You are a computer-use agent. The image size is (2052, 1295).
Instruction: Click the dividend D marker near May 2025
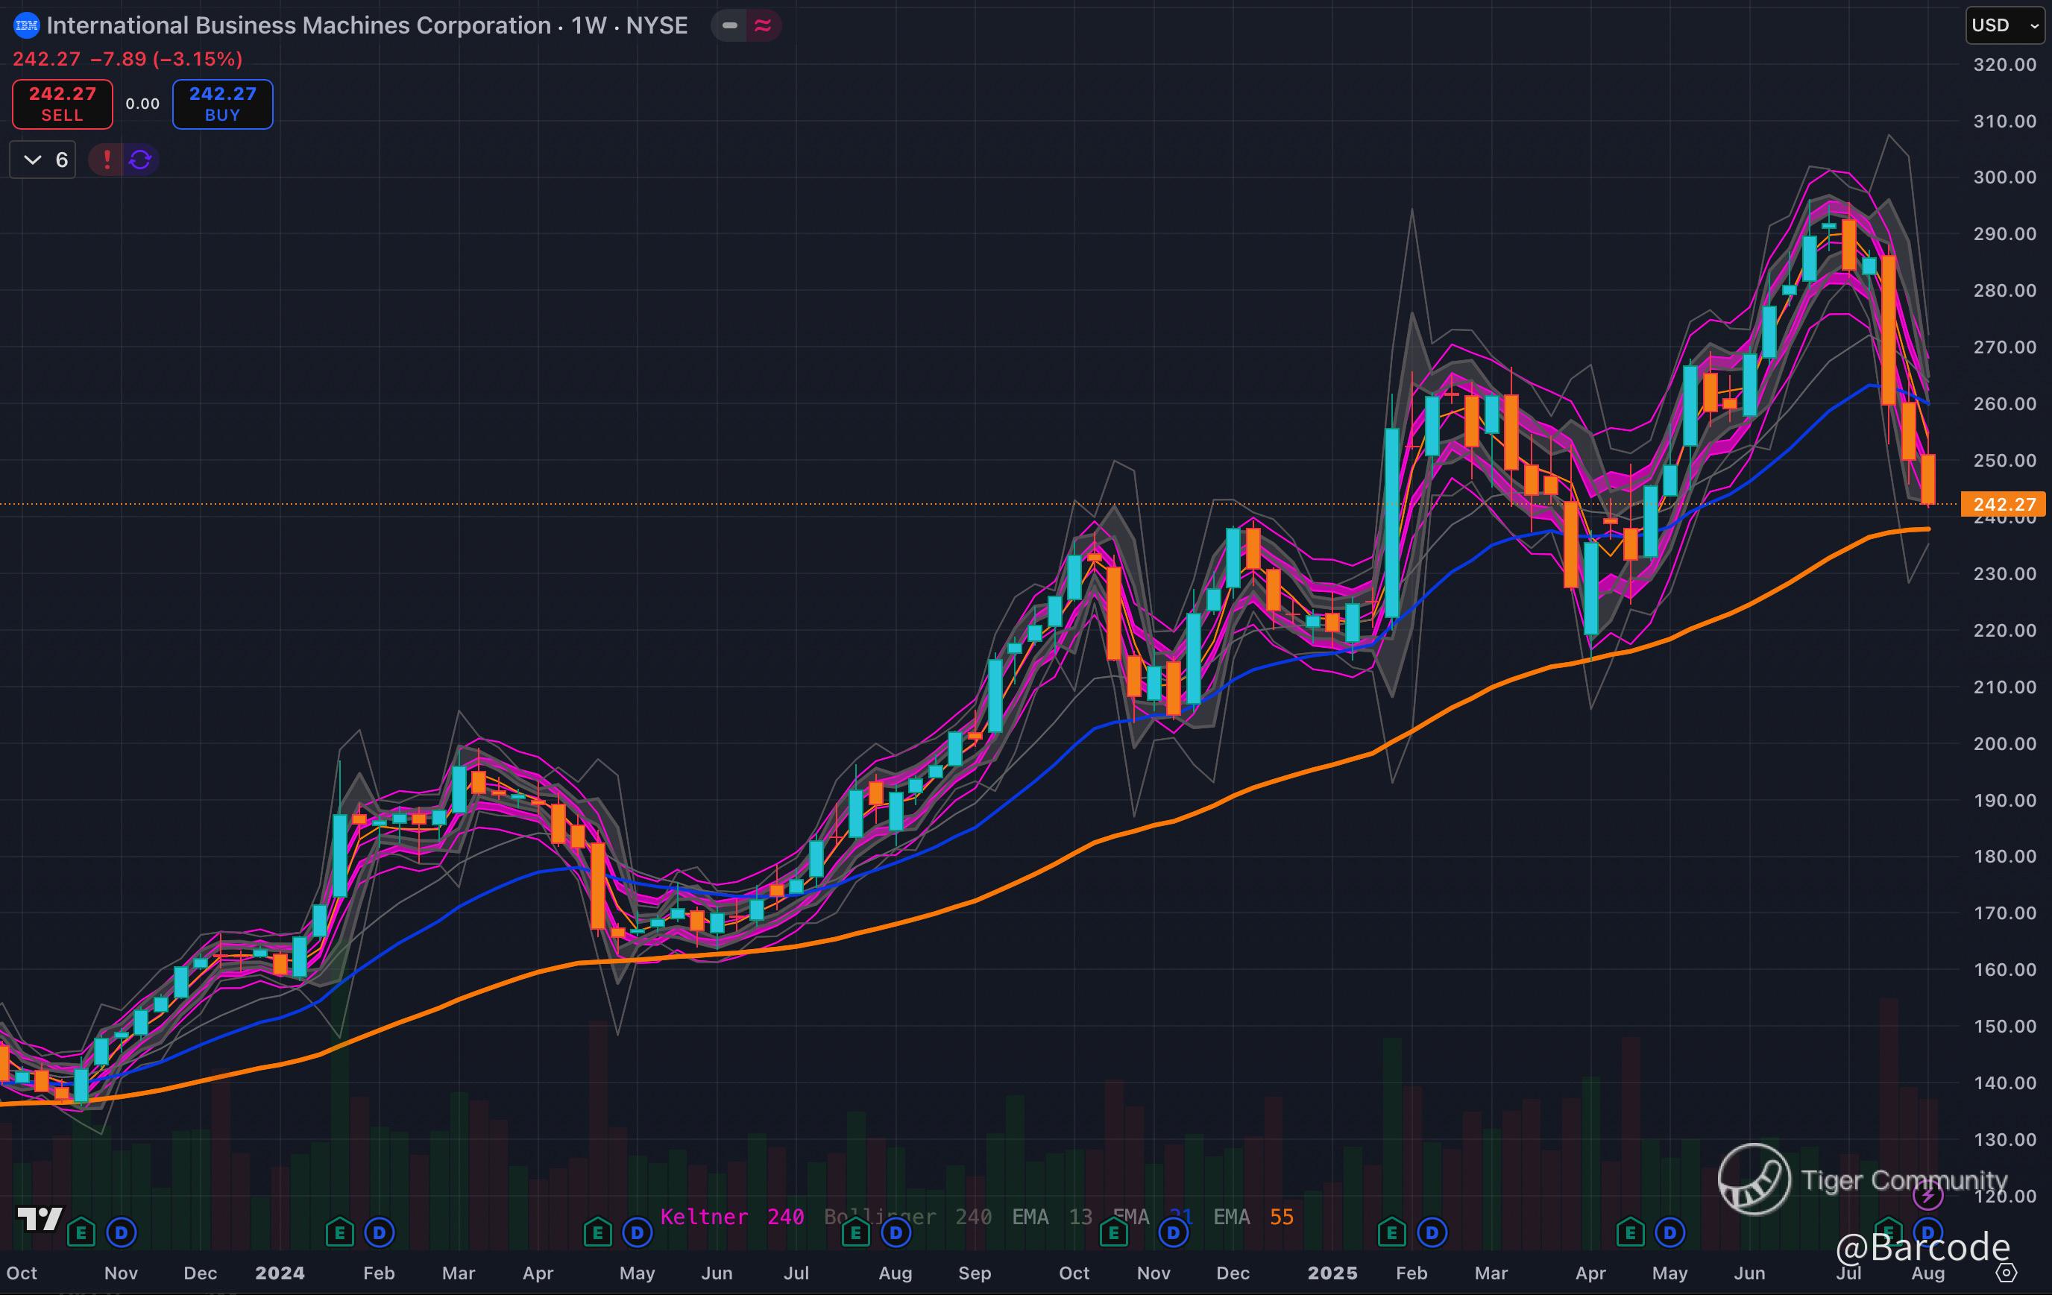(1670, 1232)
